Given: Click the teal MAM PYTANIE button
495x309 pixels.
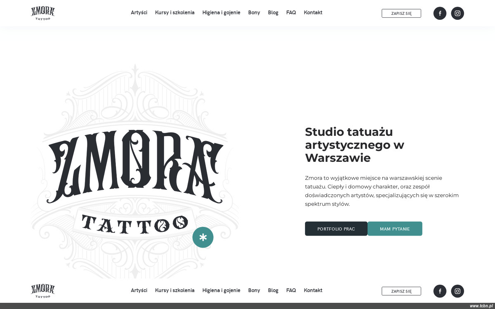Looking at the screenshot, I should click(395, 229).
